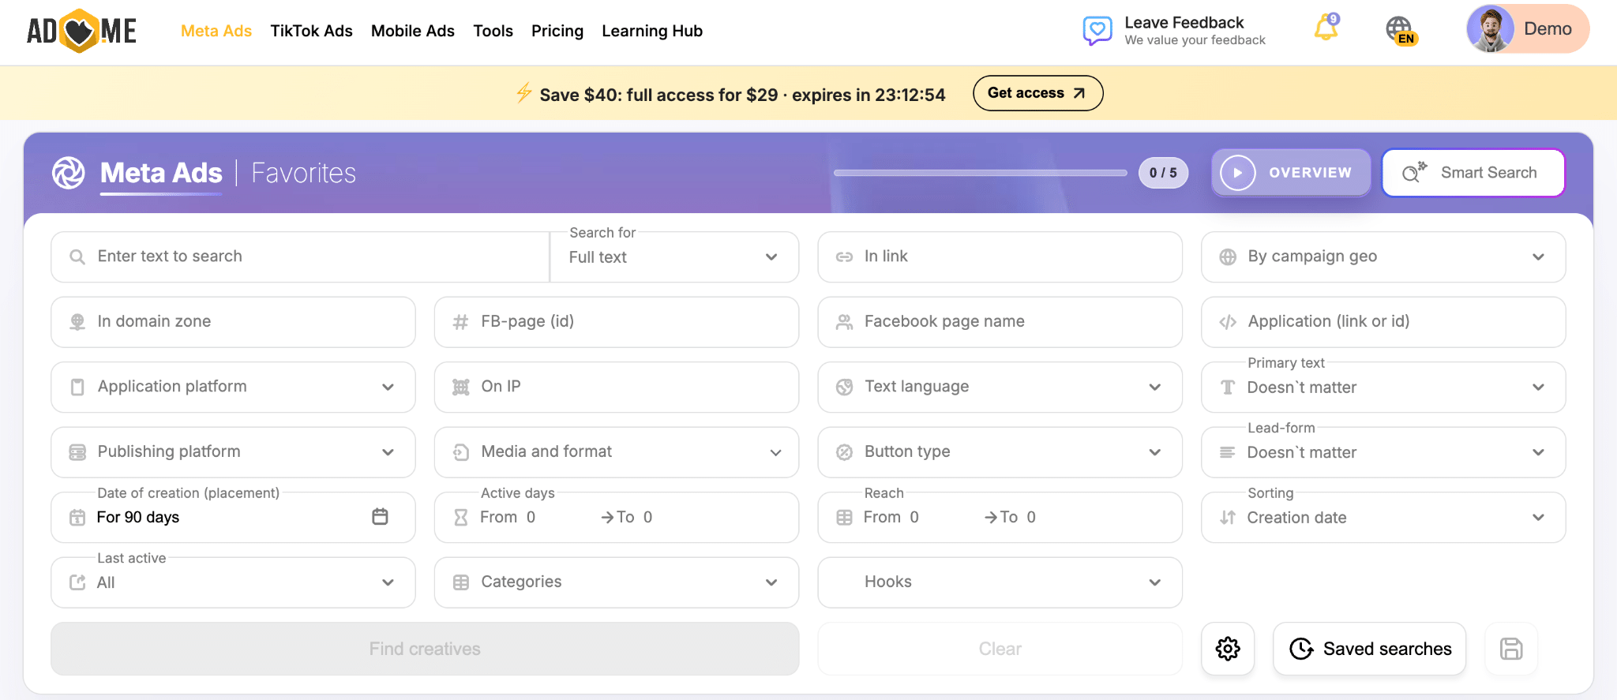The image size is (1617, 700).
Task: Open the Meta Ads menu item
Action: click(216, 31)
